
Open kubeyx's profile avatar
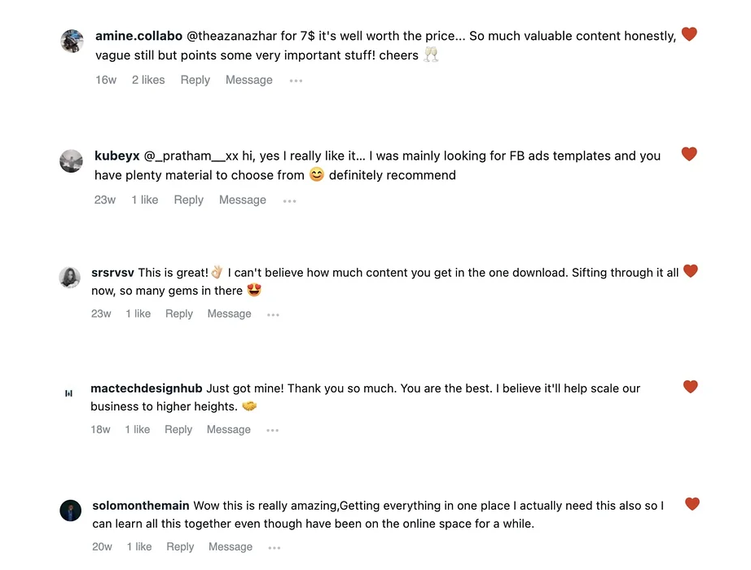tap(71, 161)
